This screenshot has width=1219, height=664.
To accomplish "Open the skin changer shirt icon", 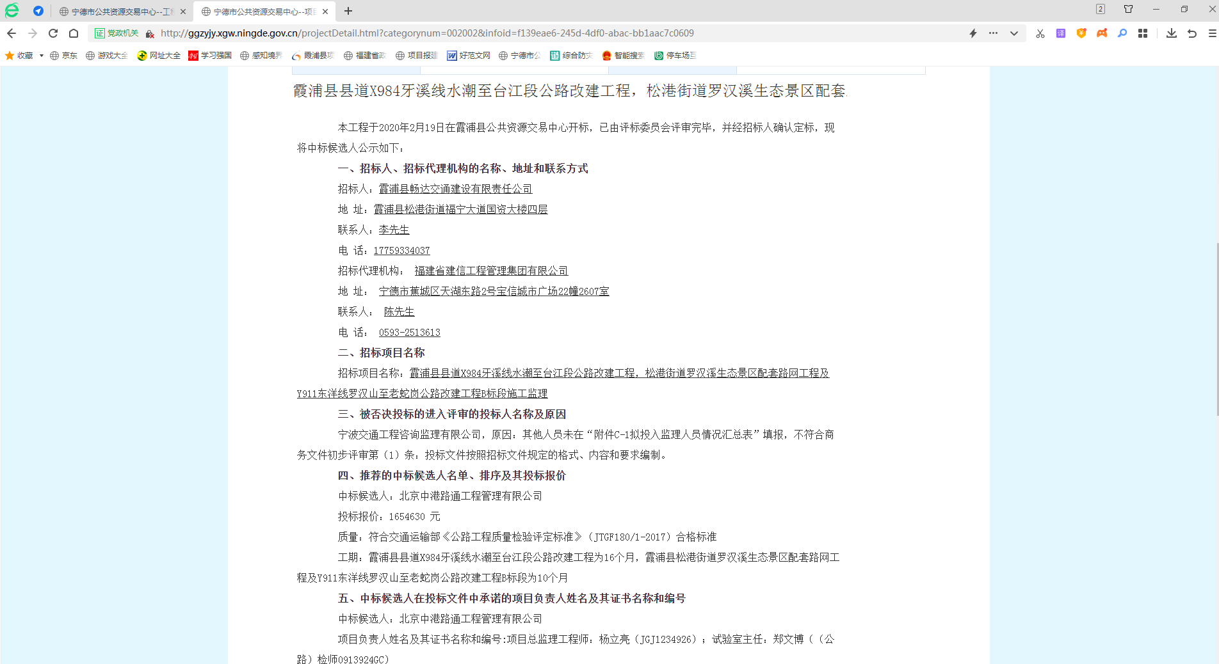I will (x=1128, y=9).
